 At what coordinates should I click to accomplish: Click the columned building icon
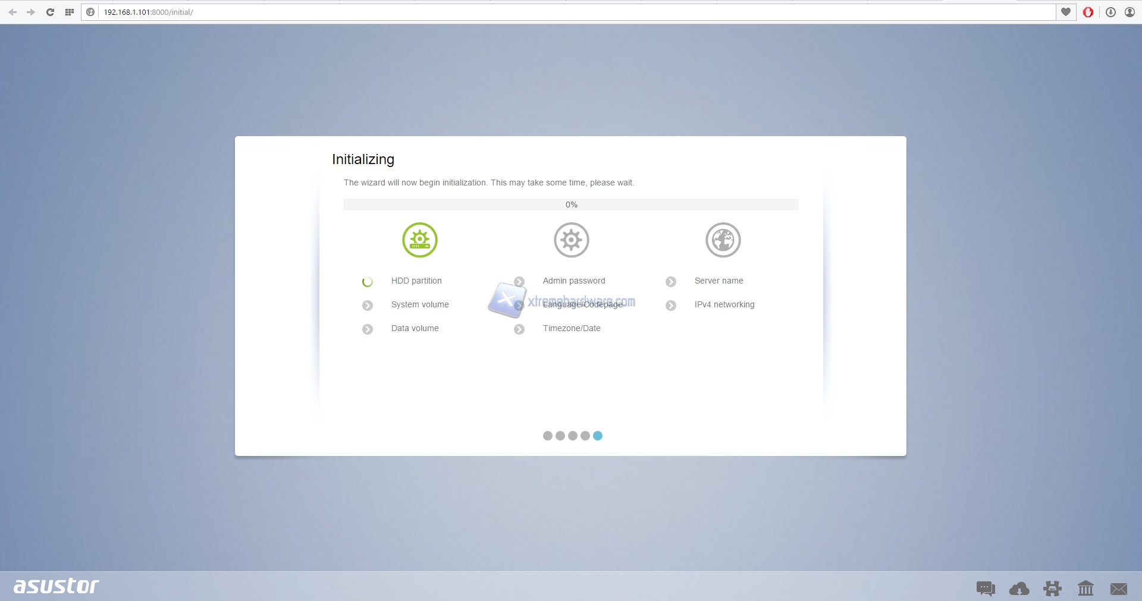coord(1085,589)
